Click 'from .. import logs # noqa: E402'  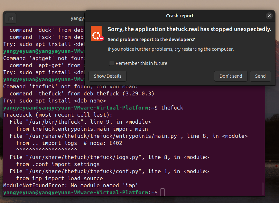click(x=69, y=143)
